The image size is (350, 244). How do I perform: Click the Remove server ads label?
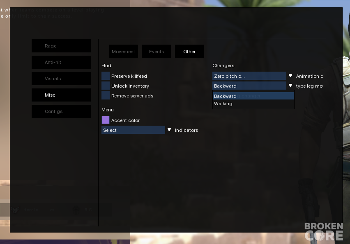click(x=132, y=96)
